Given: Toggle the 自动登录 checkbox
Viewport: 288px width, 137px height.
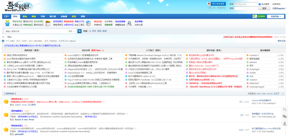Looking at the screenshot, I should pyautogui.click(x=260, y=4).
